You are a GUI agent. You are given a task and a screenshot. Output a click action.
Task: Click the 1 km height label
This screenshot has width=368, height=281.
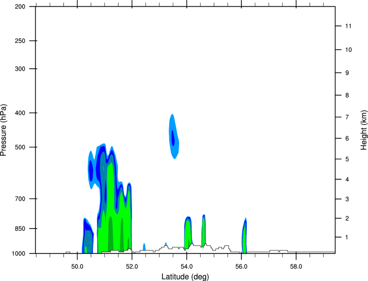[x=347, y=237]
